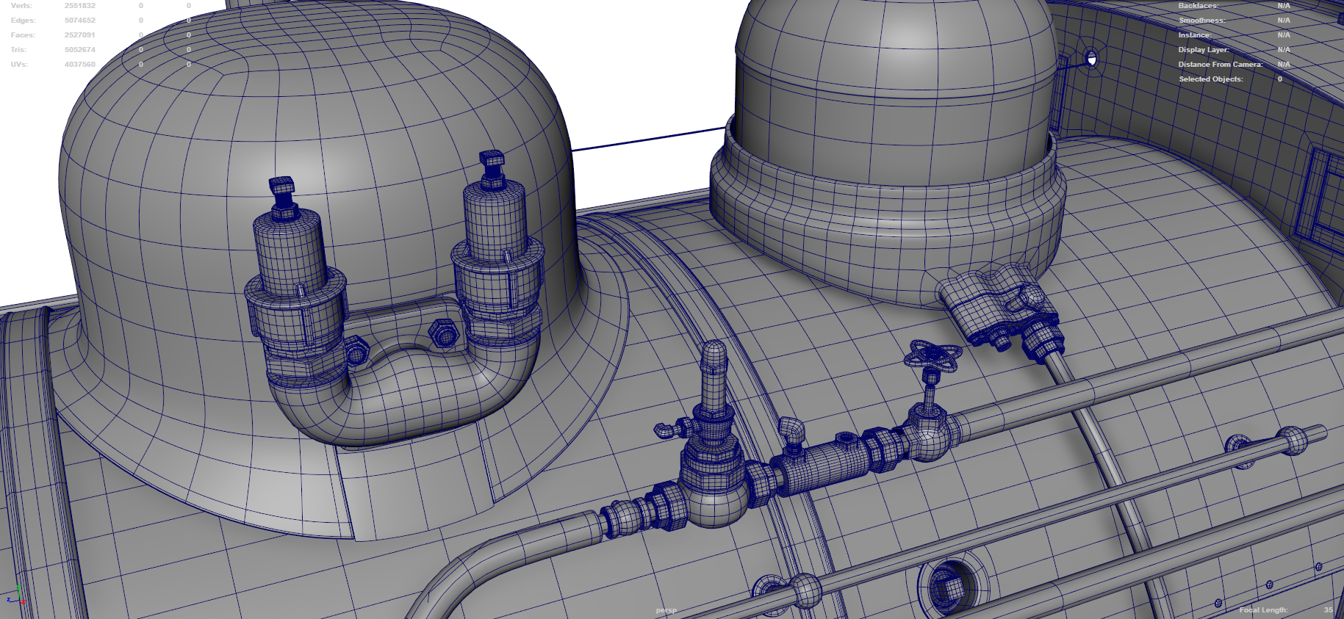Select the spoked valve handwheel on the pipe
This screenshot has width=1344, height=619.
click(x=932, y=356)
